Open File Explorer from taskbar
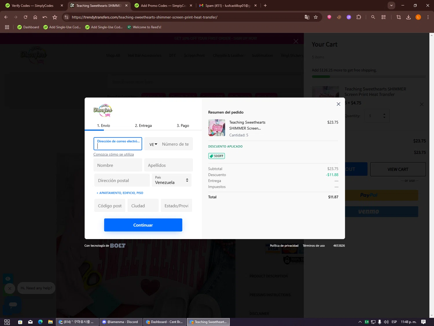The height and width of the screenshot is (326, 434). (x=50, y=322)
